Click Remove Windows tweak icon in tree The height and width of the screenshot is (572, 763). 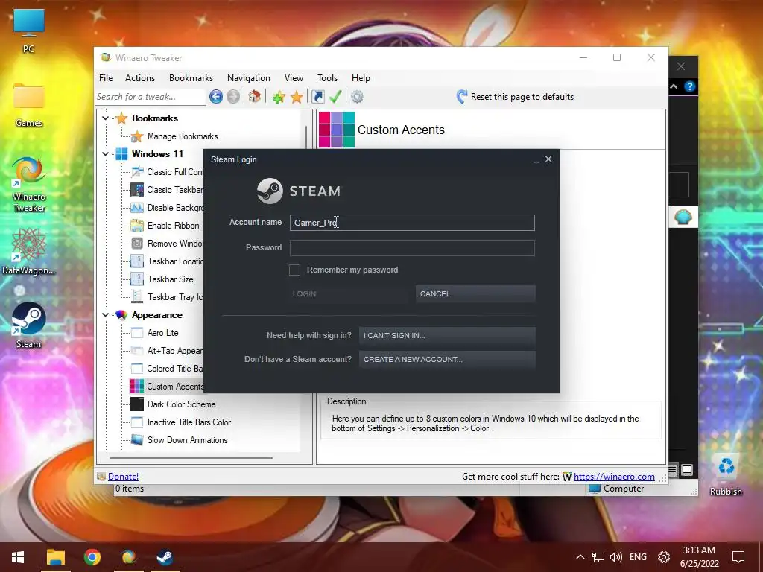click(x=137, y=244)
